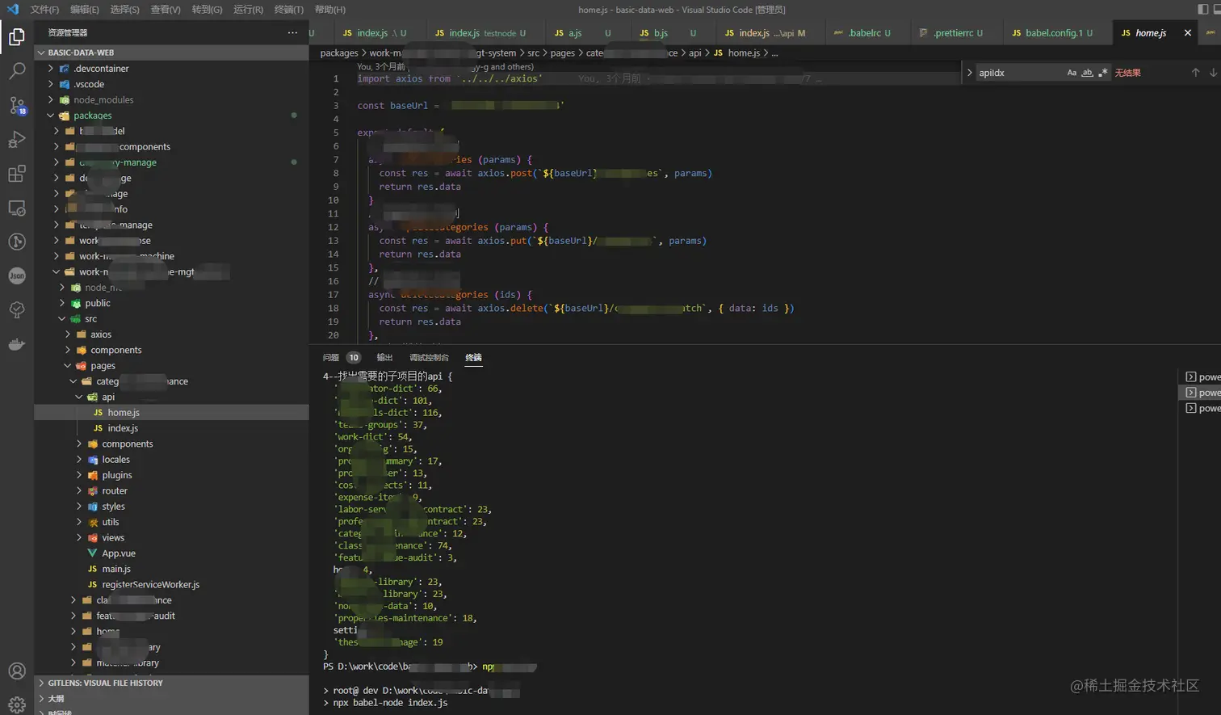1221x715 pixels.
Task: Collapse the pages folder
Action: tap(68, 366)
